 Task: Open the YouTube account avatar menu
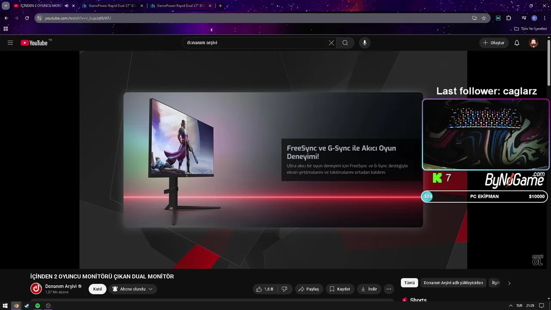[x=533, y=43]
